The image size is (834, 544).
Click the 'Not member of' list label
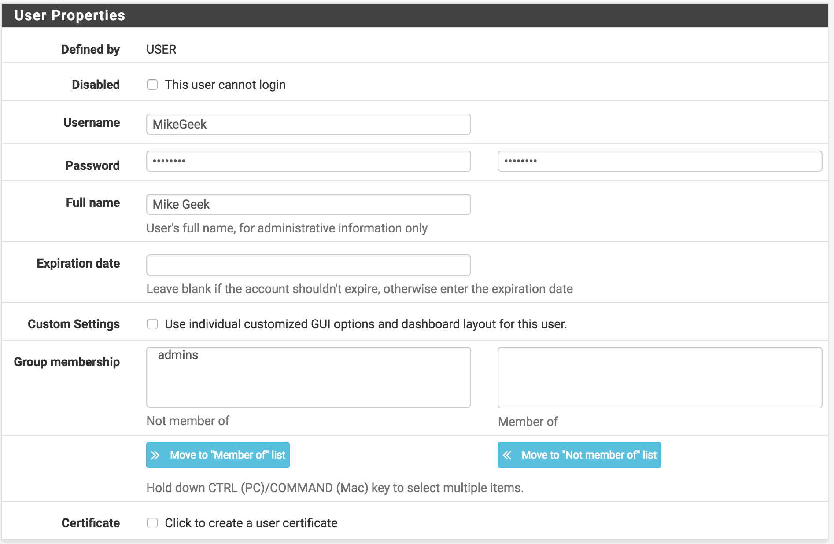(187, 421)
